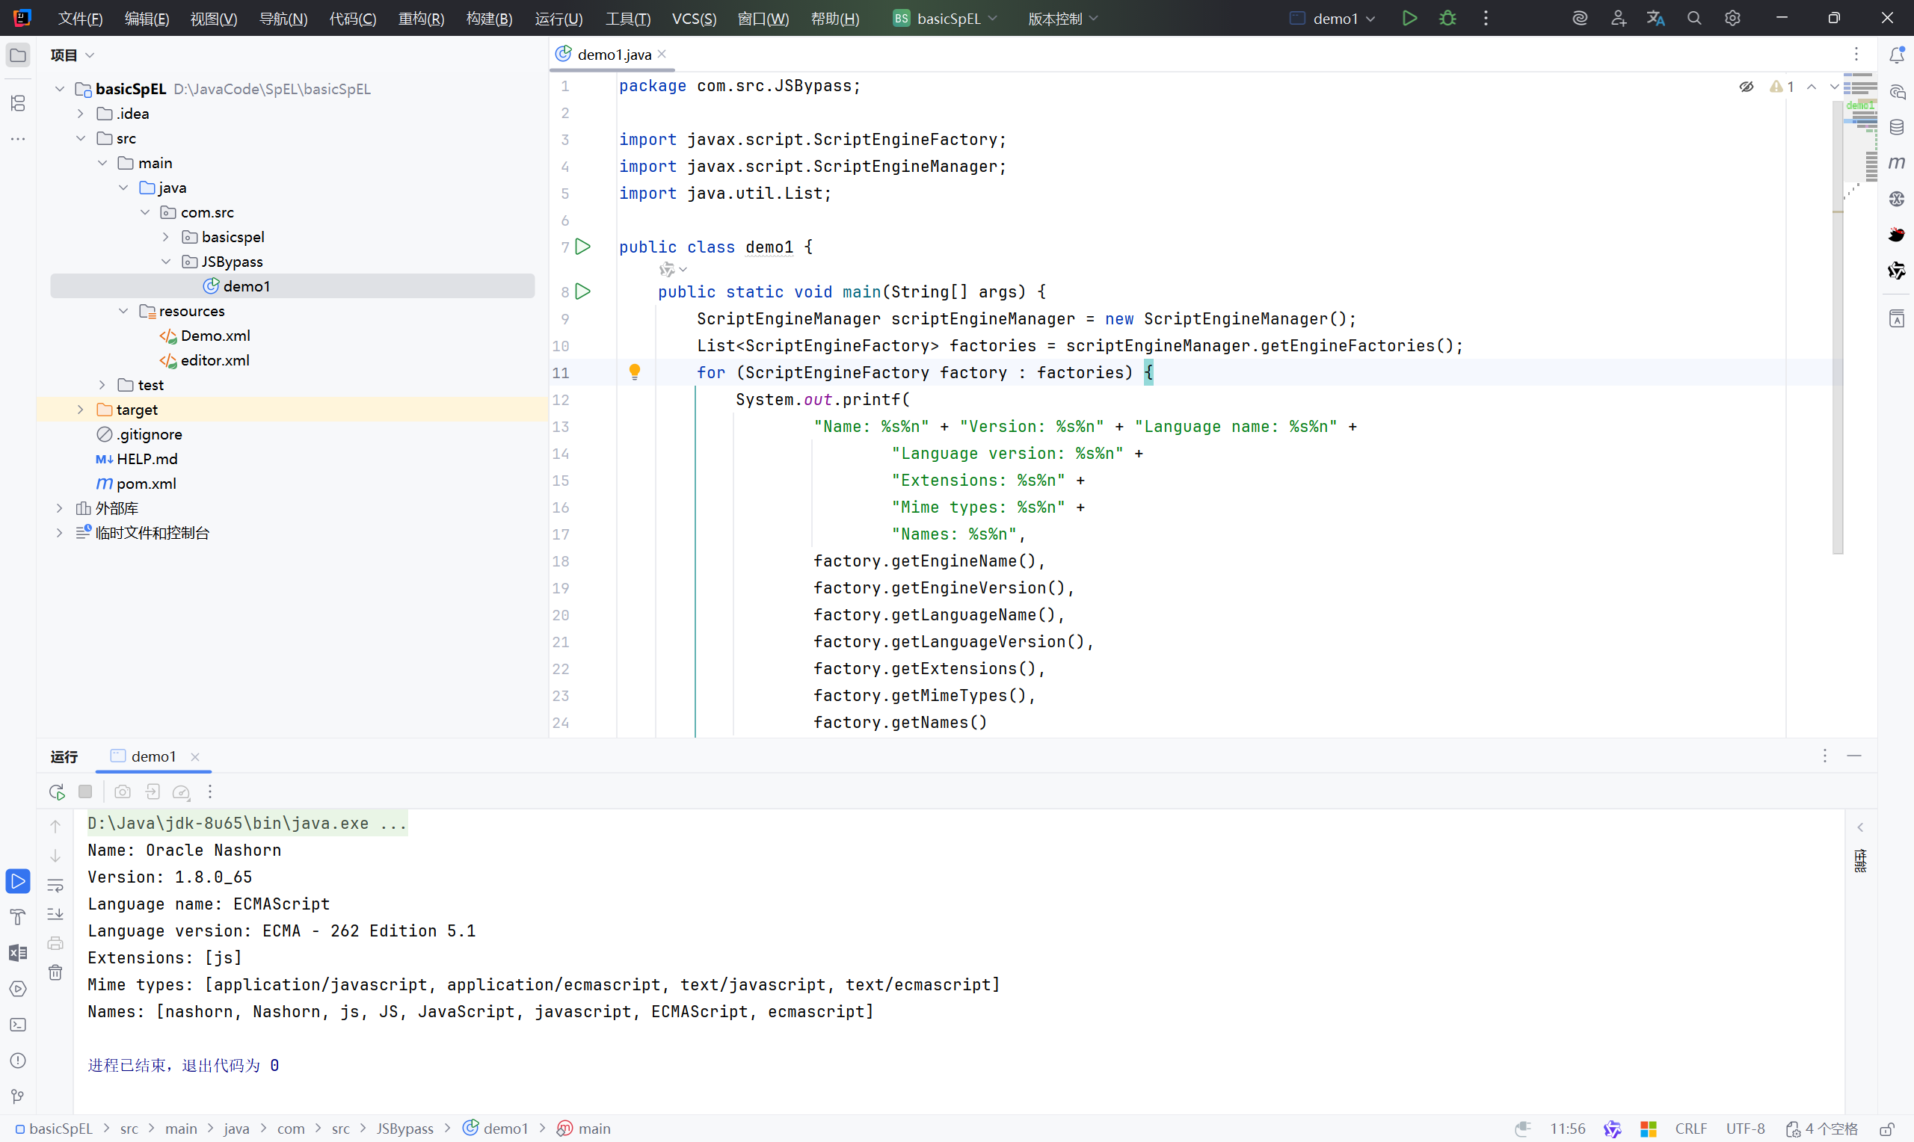The image size is (1914, 1142).
Task: Click the Debug bug icon in toolbar
Action: point(1447,18)
